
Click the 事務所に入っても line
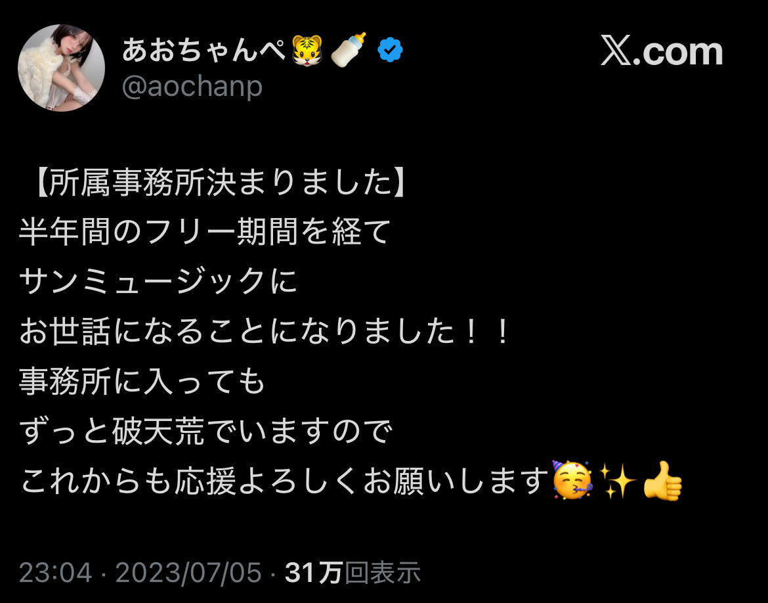pos(142,381)
